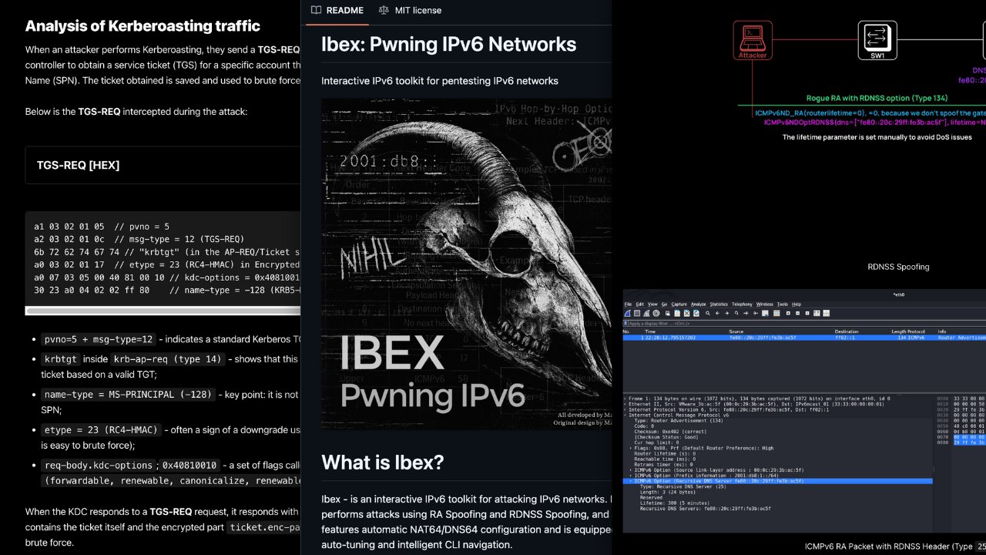Image resolution: width=986 pixels, height=555 pixels.
Task: Open the Wireshark Wireless menu
Action: tap(764, 304)
